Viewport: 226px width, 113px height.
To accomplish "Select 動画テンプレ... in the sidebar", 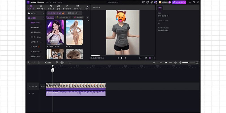I will pyautogui.click(x=36, y=23).
